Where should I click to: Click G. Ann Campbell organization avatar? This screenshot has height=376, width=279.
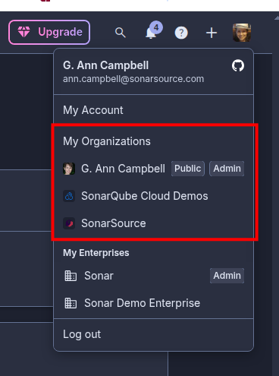[69, 169]
